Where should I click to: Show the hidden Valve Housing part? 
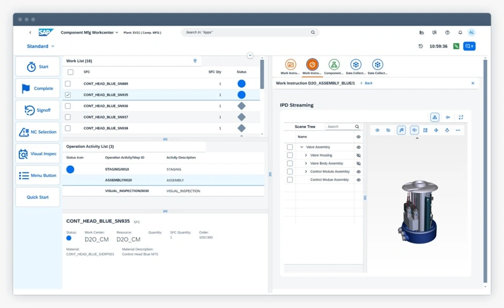[359, 156]
